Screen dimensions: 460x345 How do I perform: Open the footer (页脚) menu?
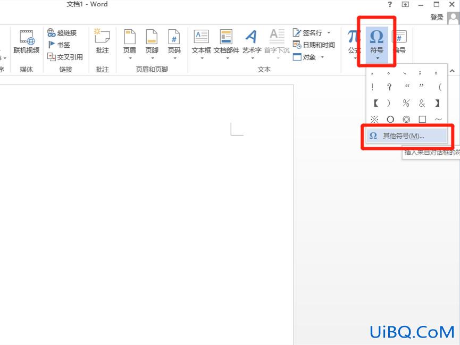152,44
